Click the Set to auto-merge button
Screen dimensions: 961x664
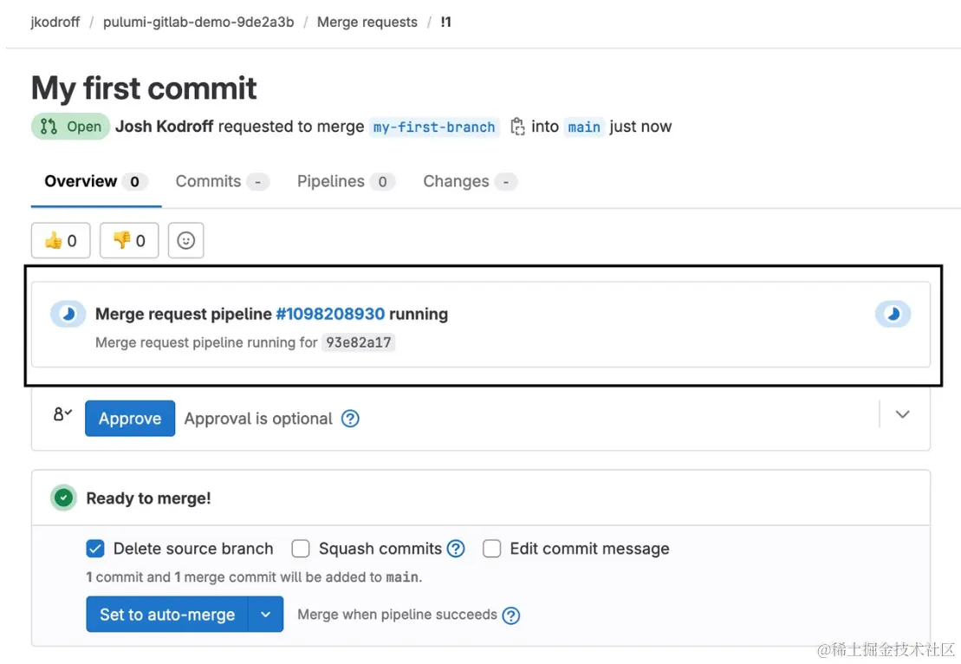click(x=167, y=615)
